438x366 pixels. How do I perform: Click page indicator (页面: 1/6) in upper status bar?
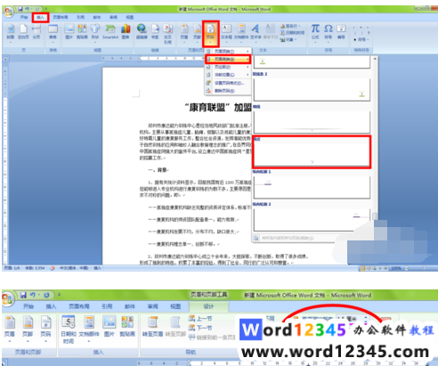pyautogui.click(x=12, y=268)
